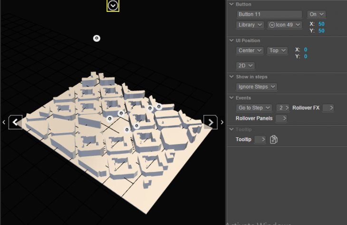Screen dimensions: 347x225
Task: Open the Ignore Steps dropdown
Action: (x=257, y=87)
